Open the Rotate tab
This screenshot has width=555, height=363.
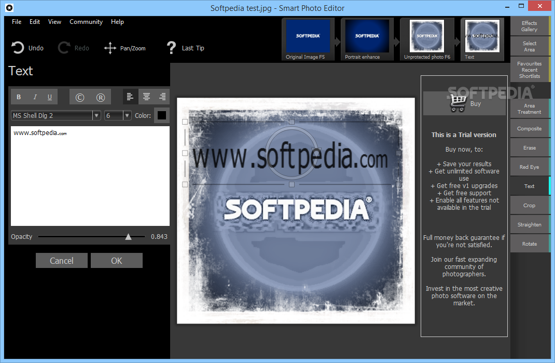pos(530,244)
